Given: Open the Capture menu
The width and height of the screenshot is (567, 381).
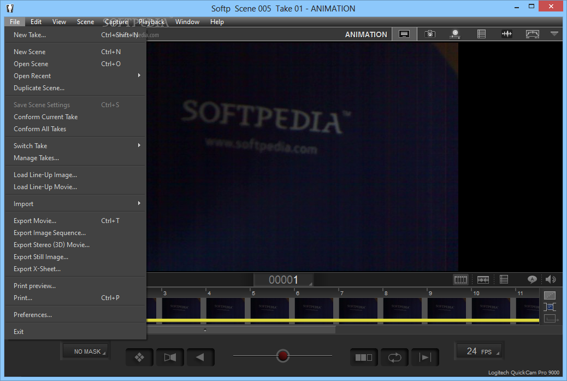Looking at the screenshot, I should 116,22.
